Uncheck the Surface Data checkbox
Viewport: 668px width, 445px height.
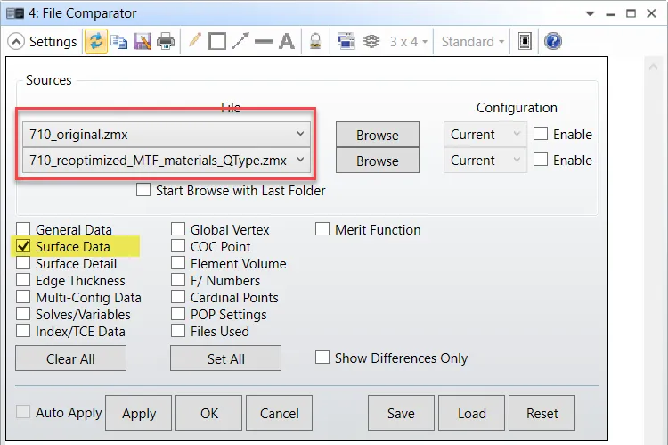[24, 247]
